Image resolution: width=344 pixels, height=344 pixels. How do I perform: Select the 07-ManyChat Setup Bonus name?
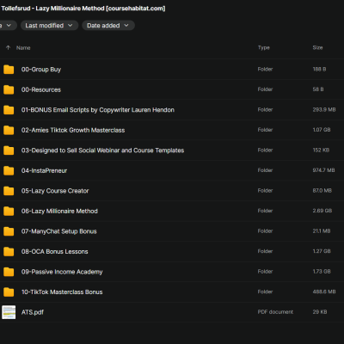click(x=59, y=231)
